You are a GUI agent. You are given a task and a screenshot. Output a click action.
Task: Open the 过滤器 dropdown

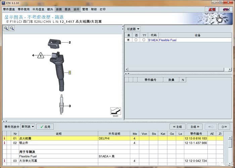pyautogui.click(x=133, y=29)
